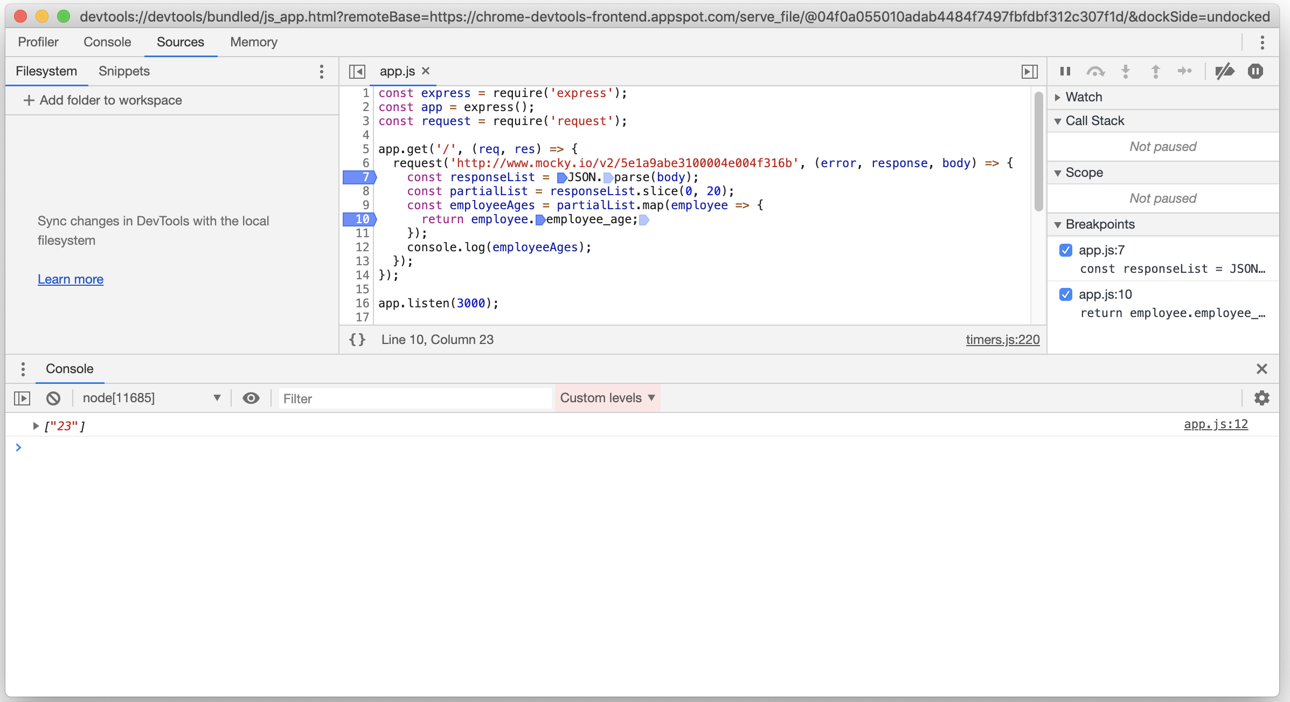Open the Snippets tab
1290x702 pixels.
pos(123,71)
